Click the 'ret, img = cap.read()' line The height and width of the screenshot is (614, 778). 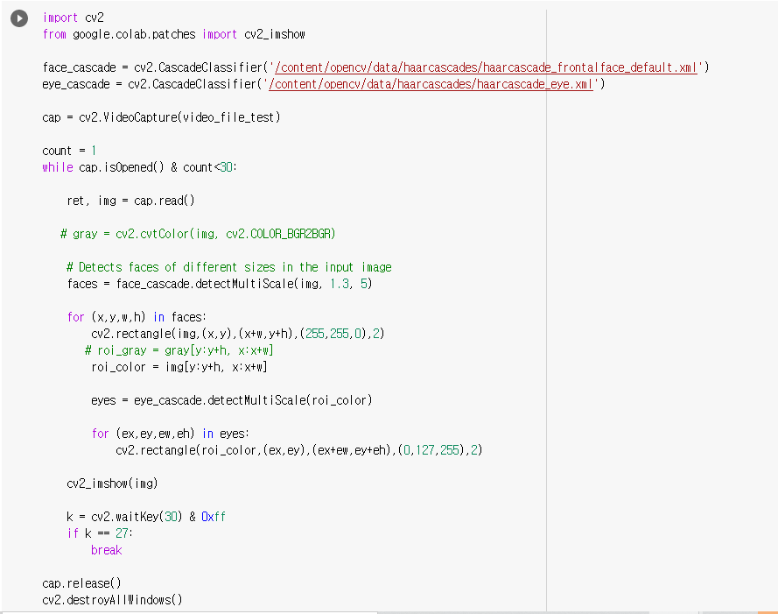pyautogui.click(x=130, y=201)
